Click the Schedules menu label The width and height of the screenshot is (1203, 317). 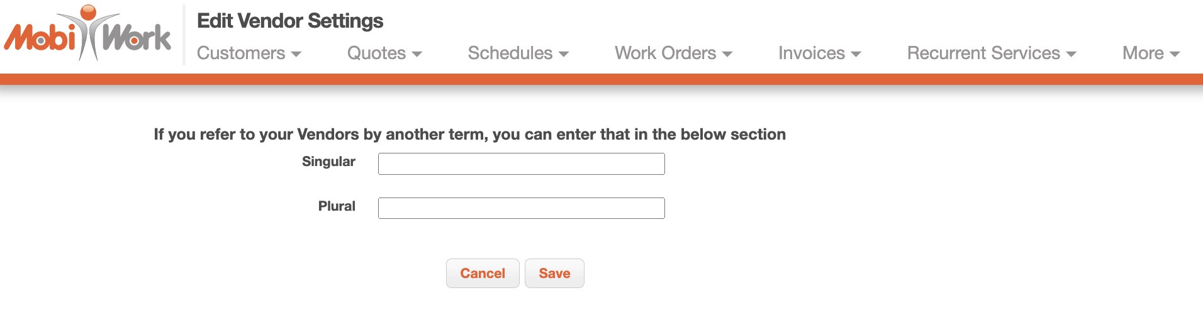(510, 53)
